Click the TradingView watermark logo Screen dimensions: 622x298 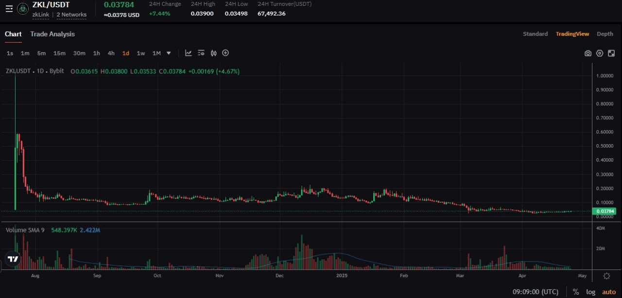(x=13, y=260)
